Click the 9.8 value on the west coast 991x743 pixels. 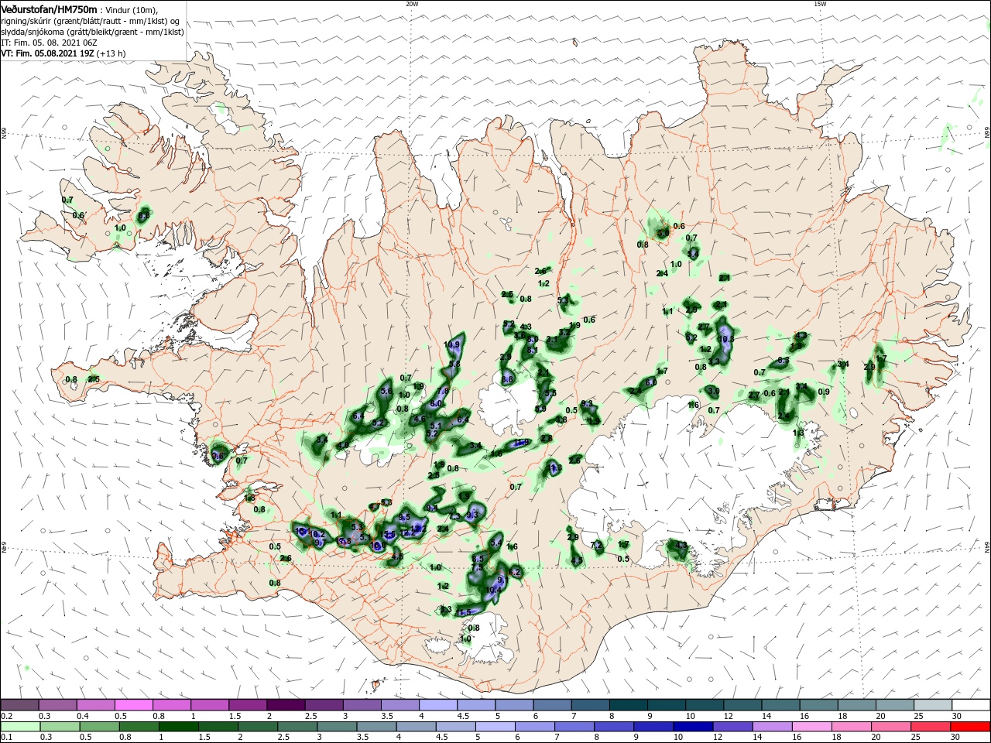pos(218,456)
